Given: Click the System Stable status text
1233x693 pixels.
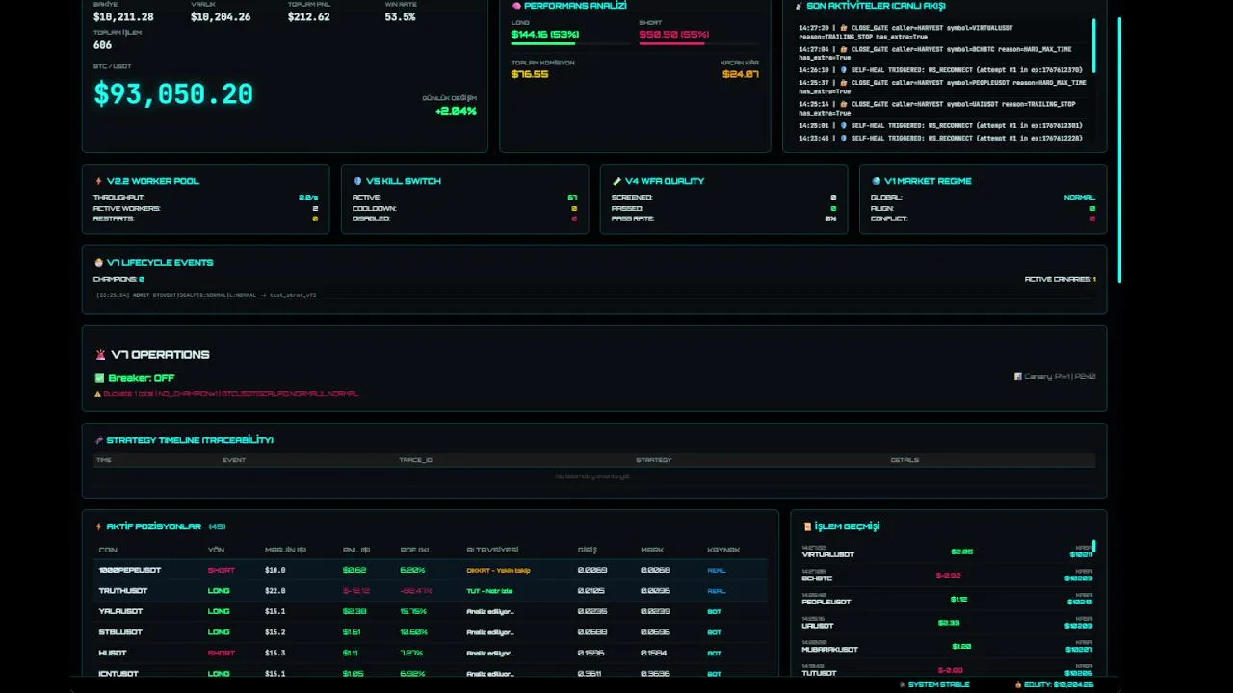Looking at the screenshot, I should [939, 684].
